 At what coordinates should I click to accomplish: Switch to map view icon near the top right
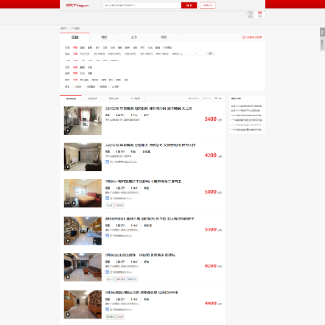click(250, 14)
